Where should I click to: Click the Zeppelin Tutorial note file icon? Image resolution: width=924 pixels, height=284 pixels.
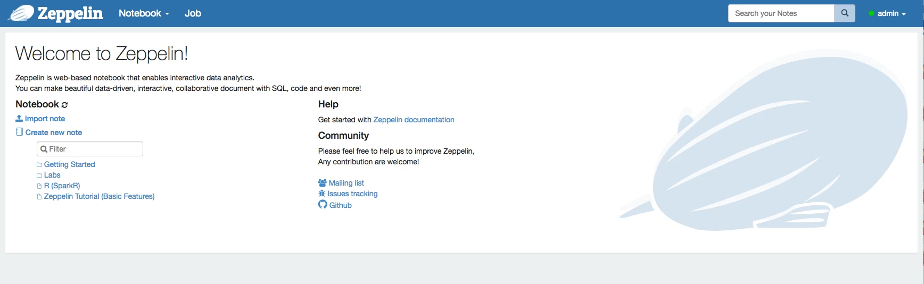(39, 197)
